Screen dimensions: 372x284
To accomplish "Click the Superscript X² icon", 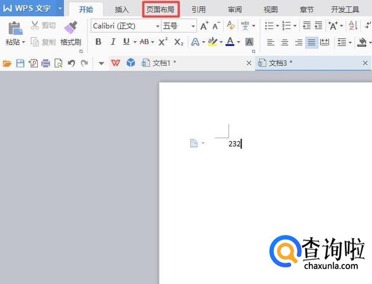I will click(163, 42).
